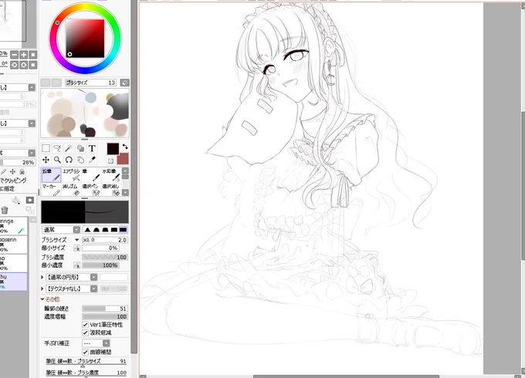Image resolution: width=525 pixels, height=378 pixels.
Task: Select the layer ending in ennga
Action: (13, 226)
